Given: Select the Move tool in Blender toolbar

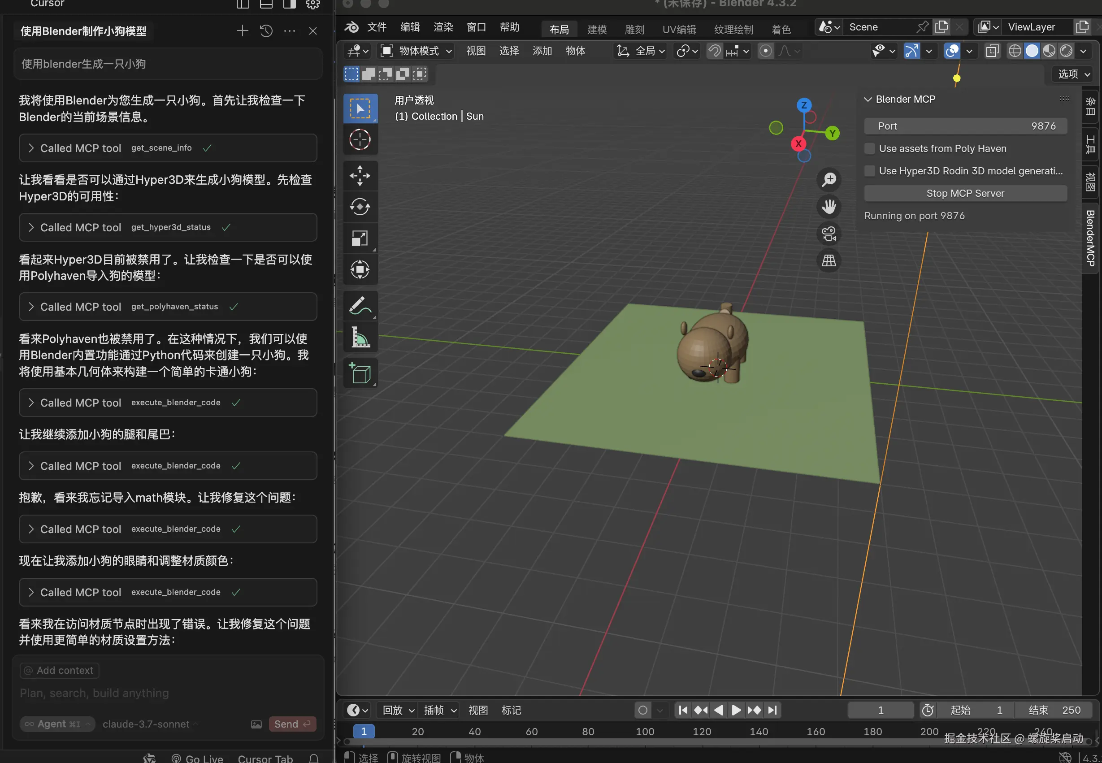Looking at the screenshot, I should (x=360, y=176).
